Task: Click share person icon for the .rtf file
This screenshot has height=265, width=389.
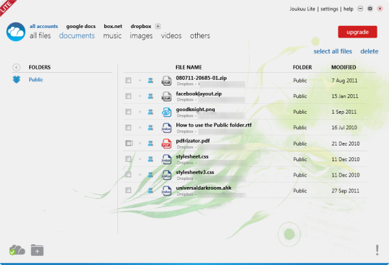Action: pos(150,127)
